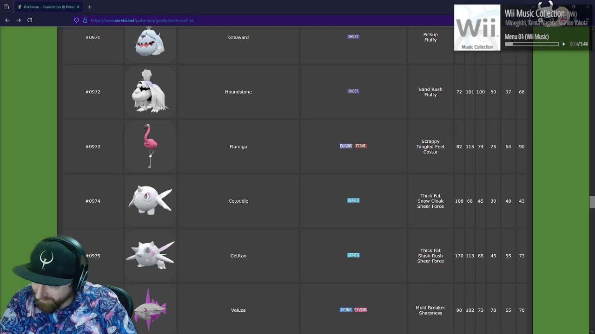Click Veluza's Attack stat value 102

(x=470, y=310)
